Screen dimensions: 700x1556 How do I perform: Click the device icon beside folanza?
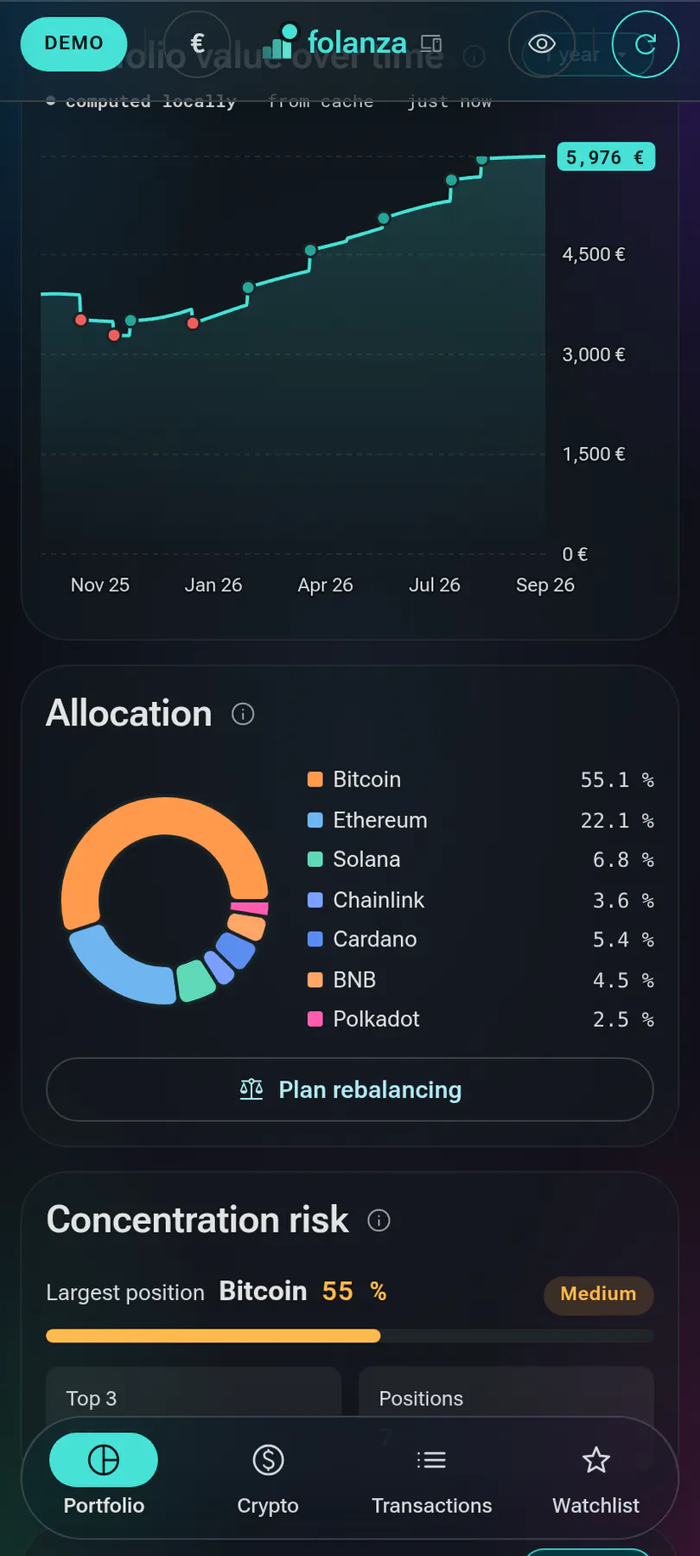[x=431, y=43]
